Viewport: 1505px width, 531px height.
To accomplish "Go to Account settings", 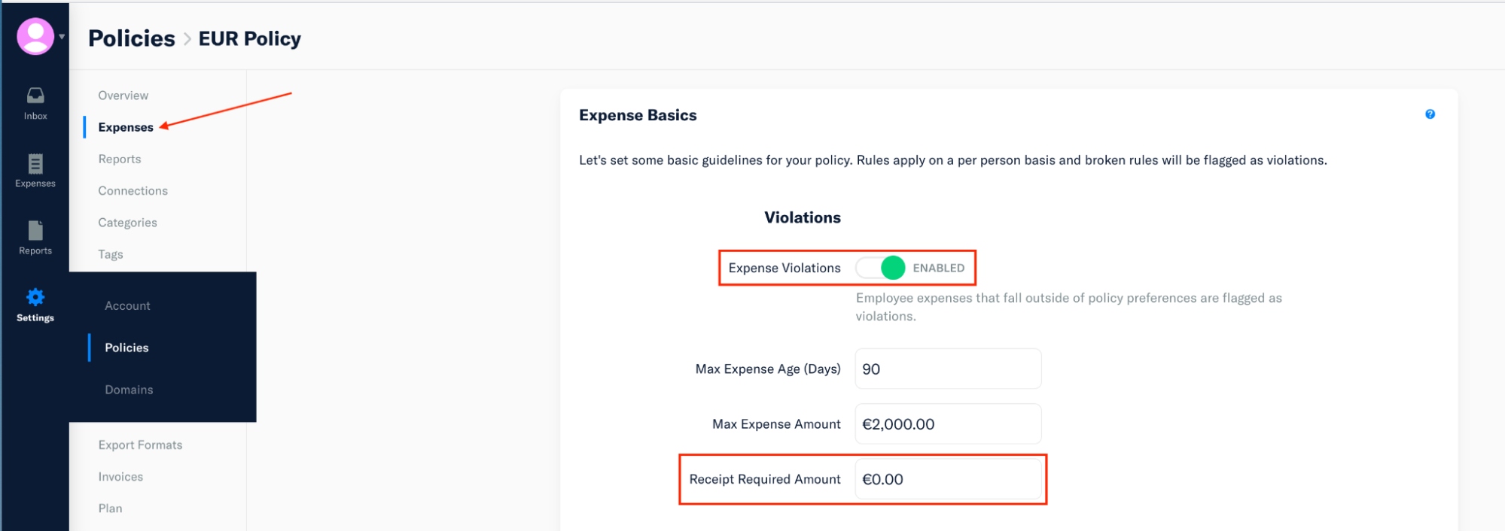I will pos(128,305).
